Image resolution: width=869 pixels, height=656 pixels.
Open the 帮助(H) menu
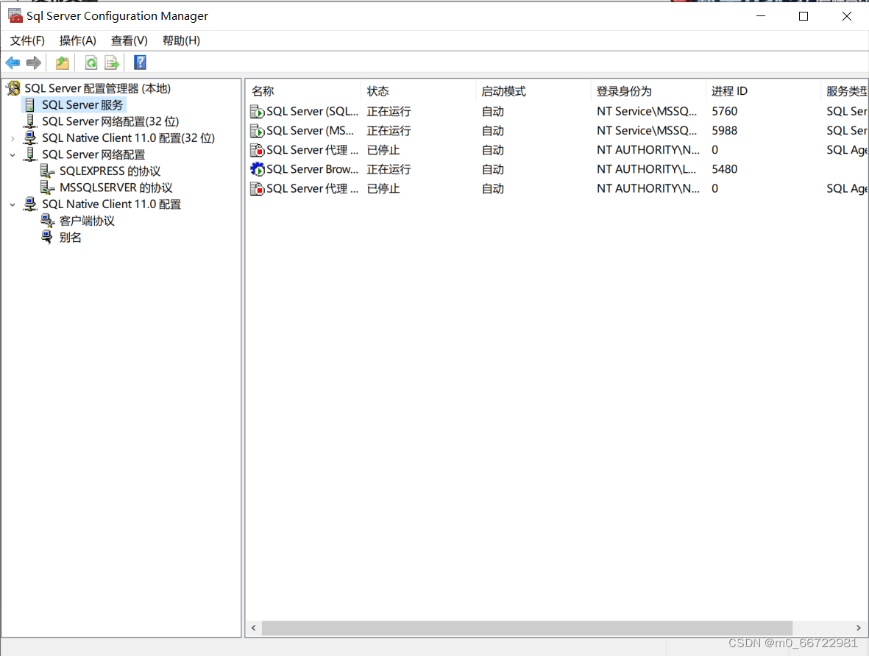[x=181, y=40]
